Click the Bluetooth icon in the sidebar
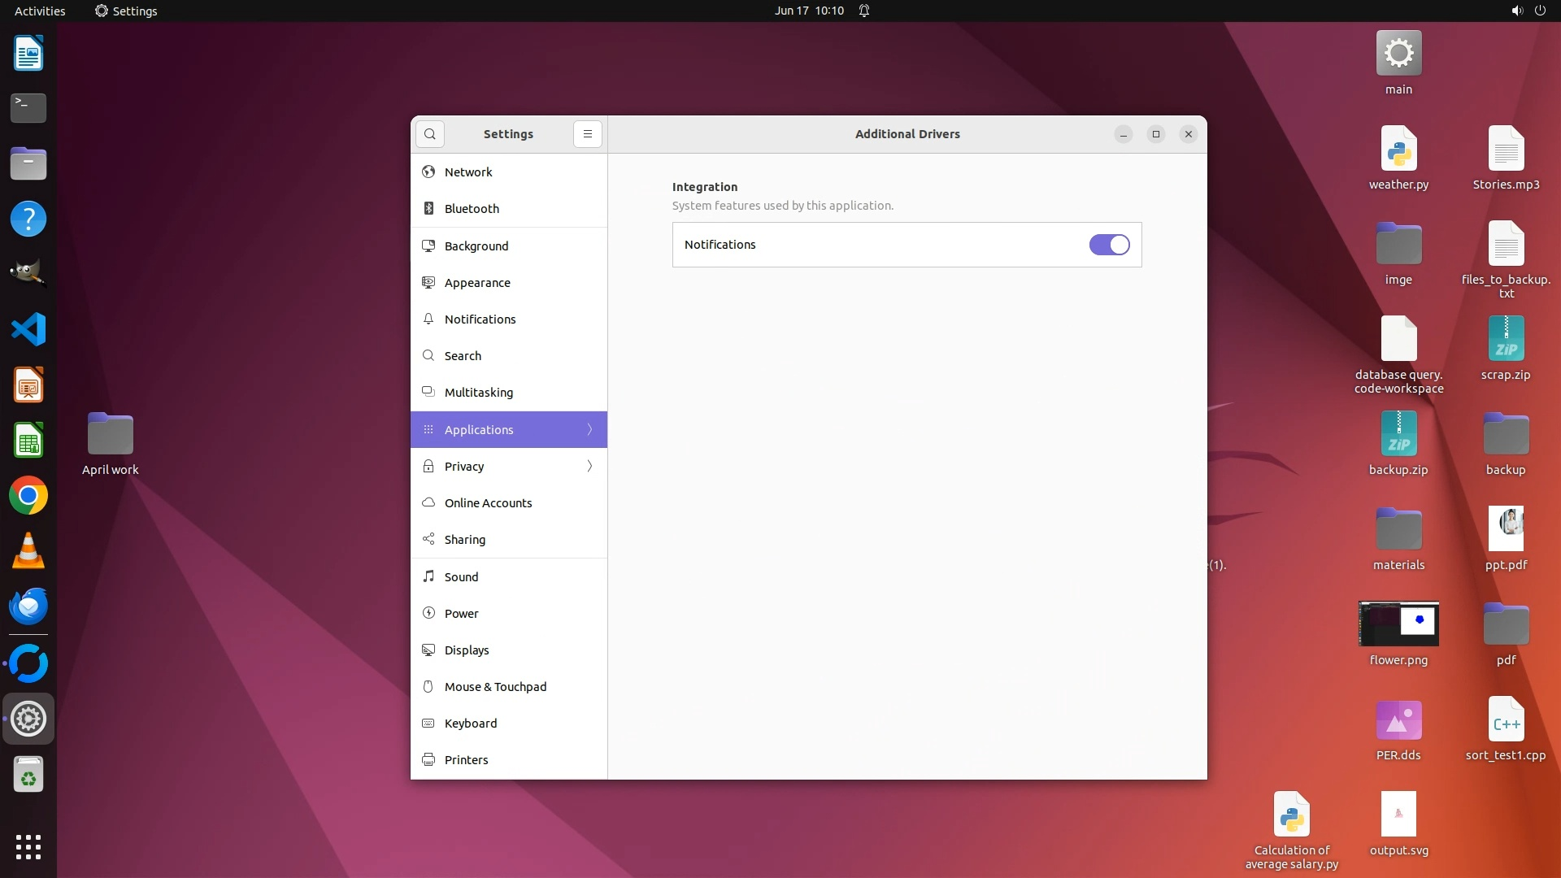Image resolution: width=1561 pixels, height=878 pixels. tap(428, 209)
